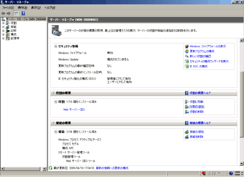Click the 役割の追加 link

(x=197, y=107)
